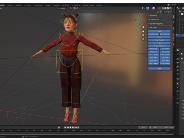Switch to the Animation workspace tab
184x138 pixels.
point(56,5)
